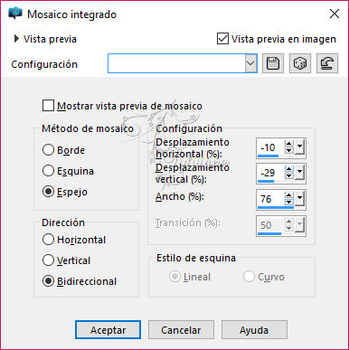Open the Configuración preset dropdown
This screenshot has width=349, height=350.
point(250,63)
